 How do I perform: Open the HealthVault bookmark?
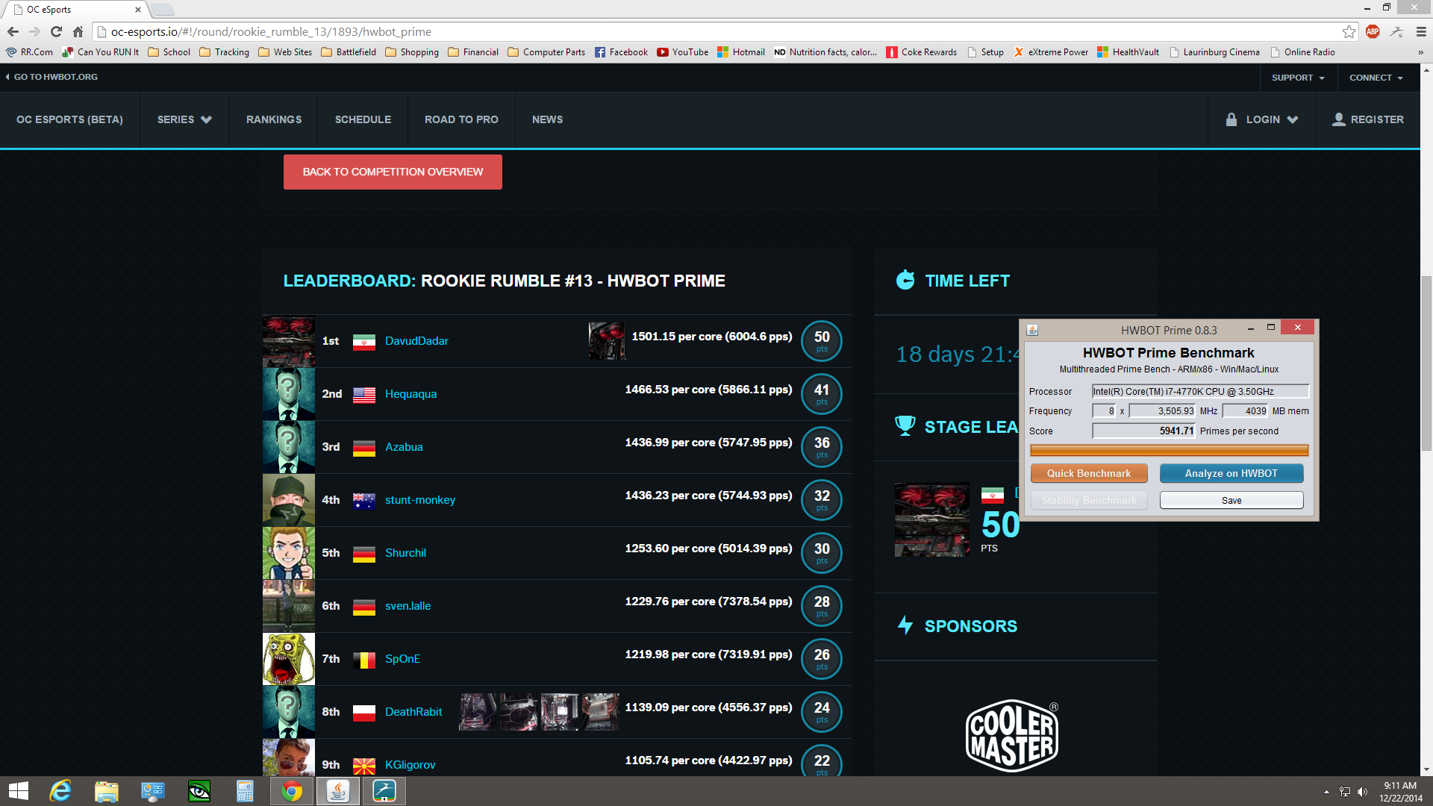coord(1128,52)
